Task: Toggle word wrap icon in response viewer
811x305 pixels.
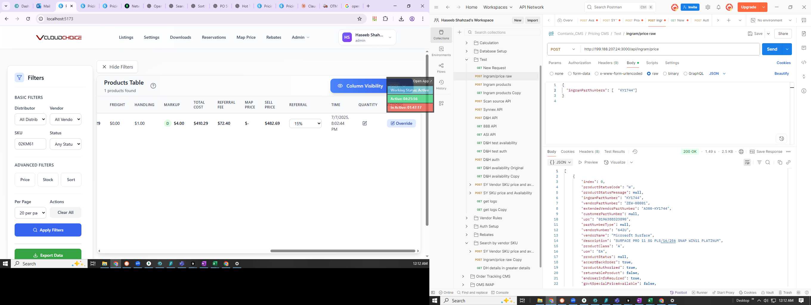Action: pyautogui.click(x=747, y=162)
